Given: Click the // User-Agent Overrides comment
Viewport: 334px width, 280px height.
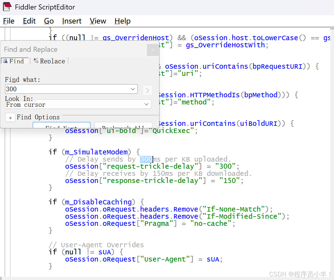Looking at the screenshot, I should [96, 245].
